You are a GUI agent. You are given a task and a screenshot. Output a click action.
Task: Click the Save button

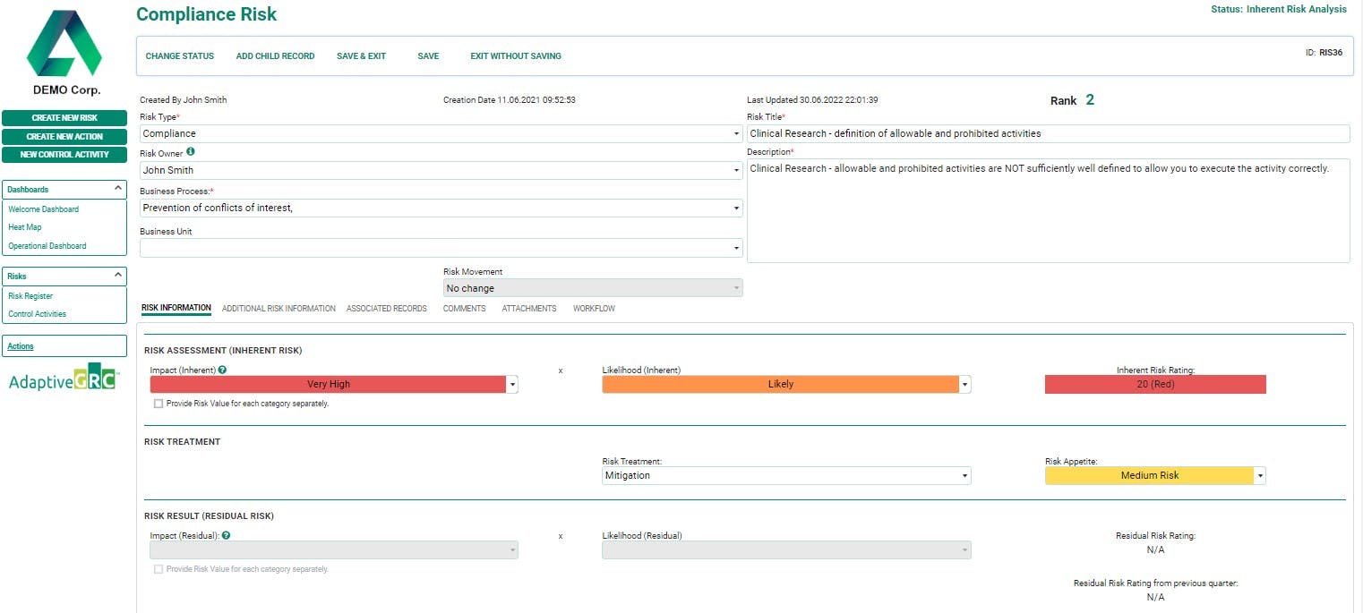point(428,55)
